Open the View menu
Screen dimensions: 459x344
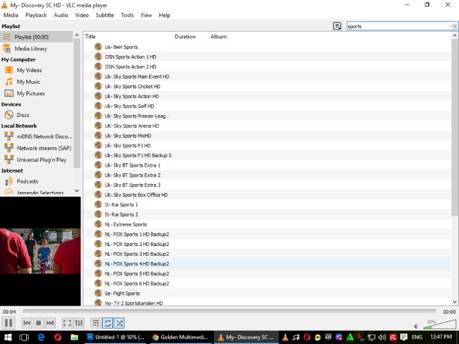(x=146, y=15)
